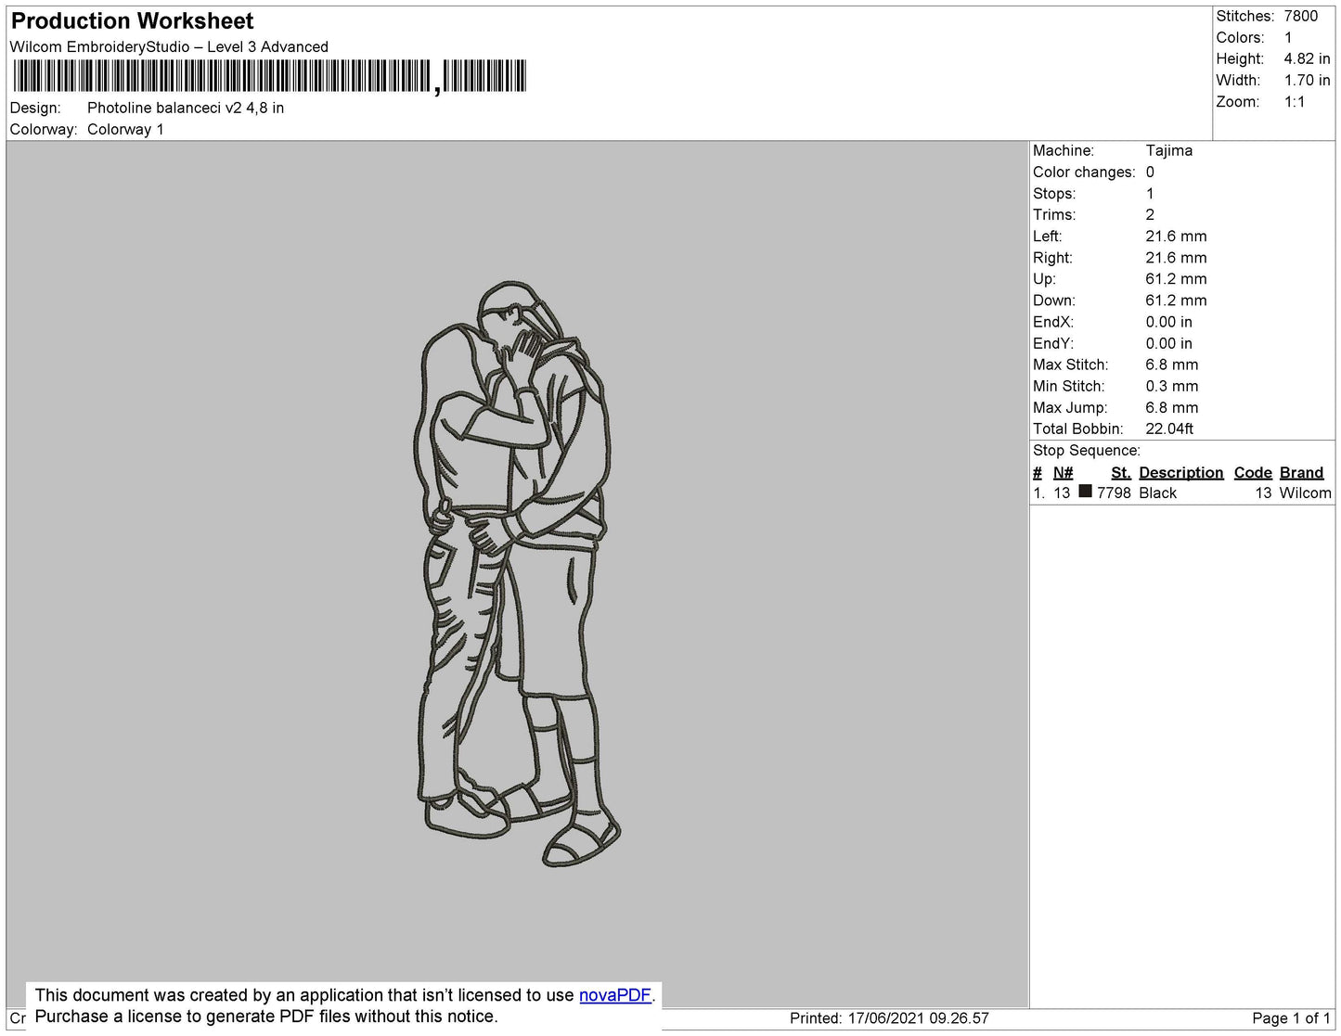Select the 'Colors:' label in header

pyautogui.click(x=1240, y=37)
